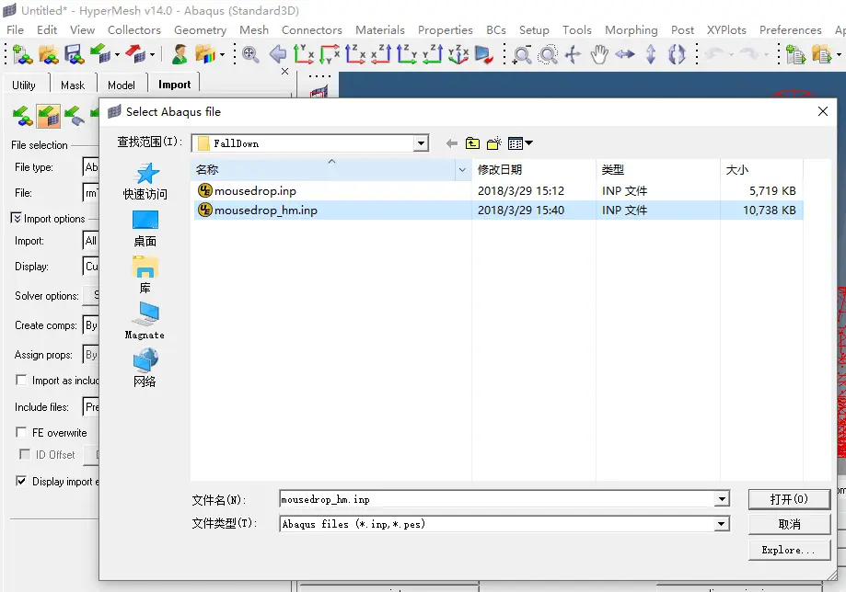Click the Save Model floppy icon
The width and height of the screenshot is (846, 592).
click(74, 54)
